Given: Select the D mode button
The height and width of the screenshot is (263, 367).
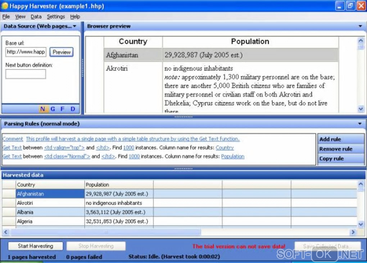Looking at the screenshot, I should pyautogui.click(x=73, y=109).
